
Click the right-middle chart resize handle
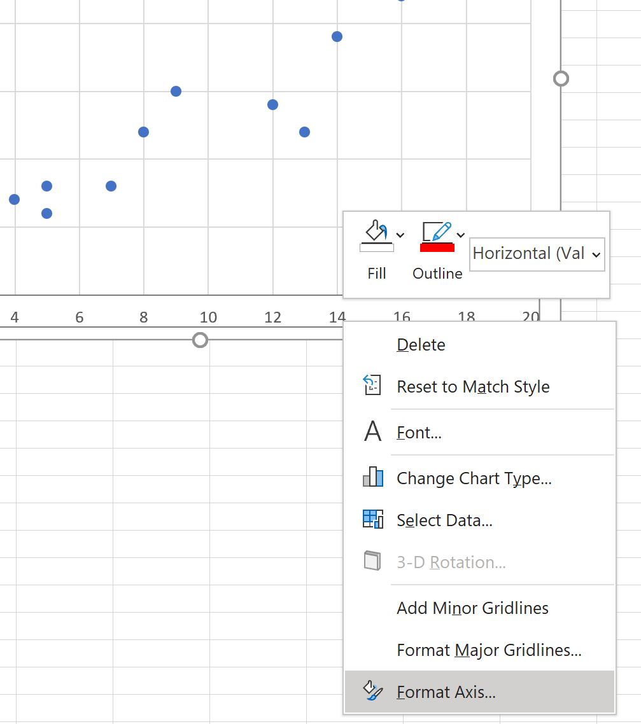point(561,78)
